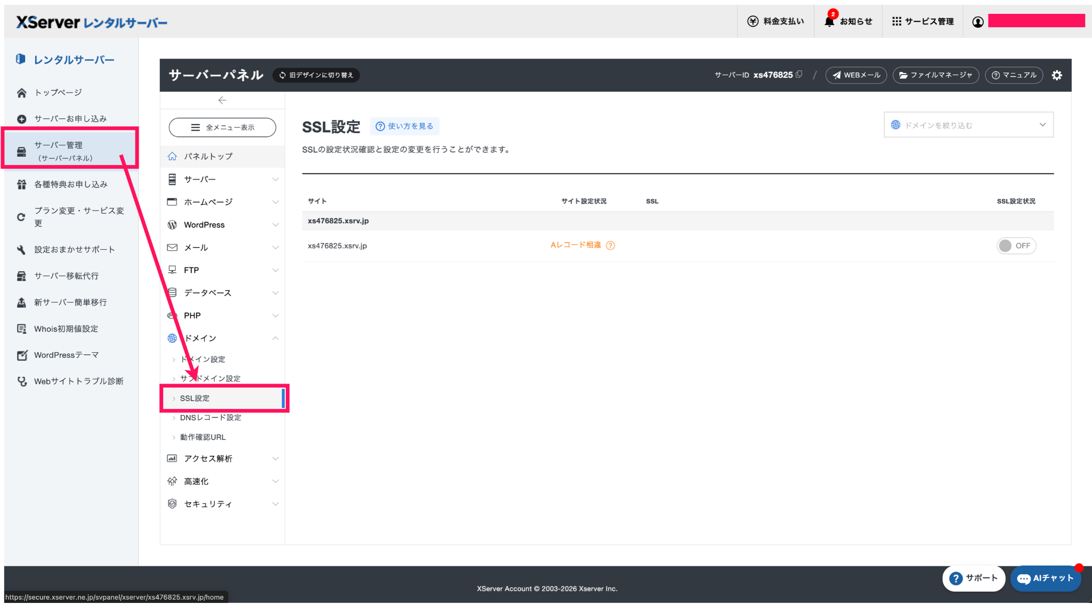Click the サーバー rack icon in panel menu
This screenshot has width=1092, height=604.
(172, 179)
